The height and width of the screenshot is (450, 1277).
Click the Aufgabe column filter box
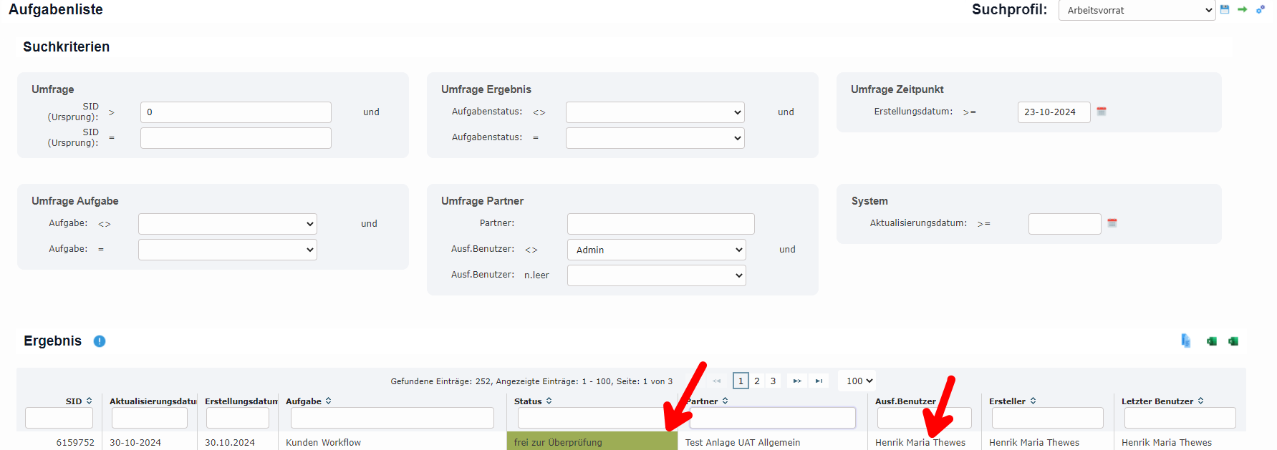pyautogui.click(x=392, y=418)
